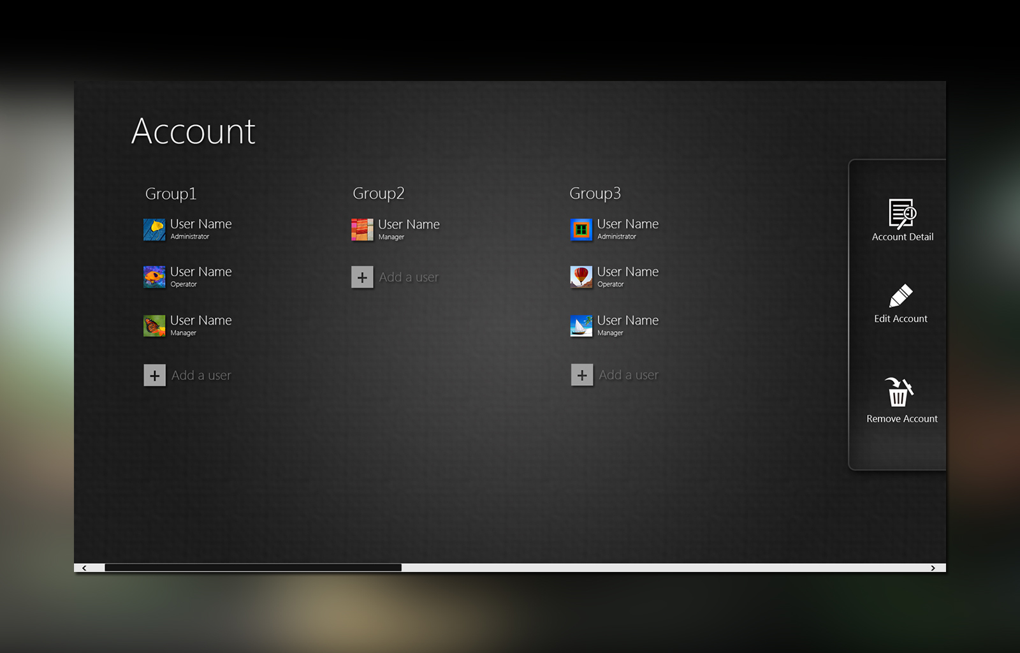Click the horizontal scrollbar thumb
The image size is (1020, 653).
pyautogui.click(x=253, y=568)
